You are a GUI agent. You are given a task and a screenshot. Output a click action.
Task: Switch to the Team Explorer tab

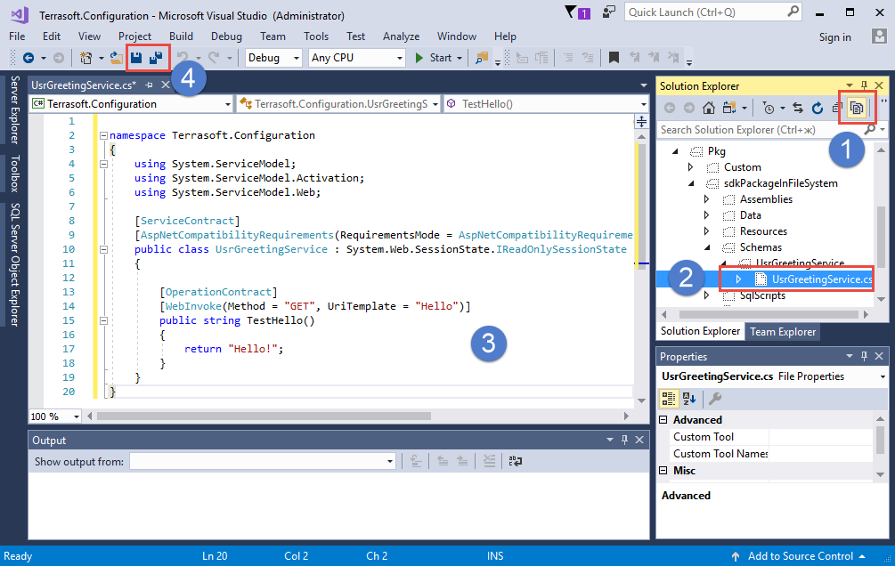[782, 331]
